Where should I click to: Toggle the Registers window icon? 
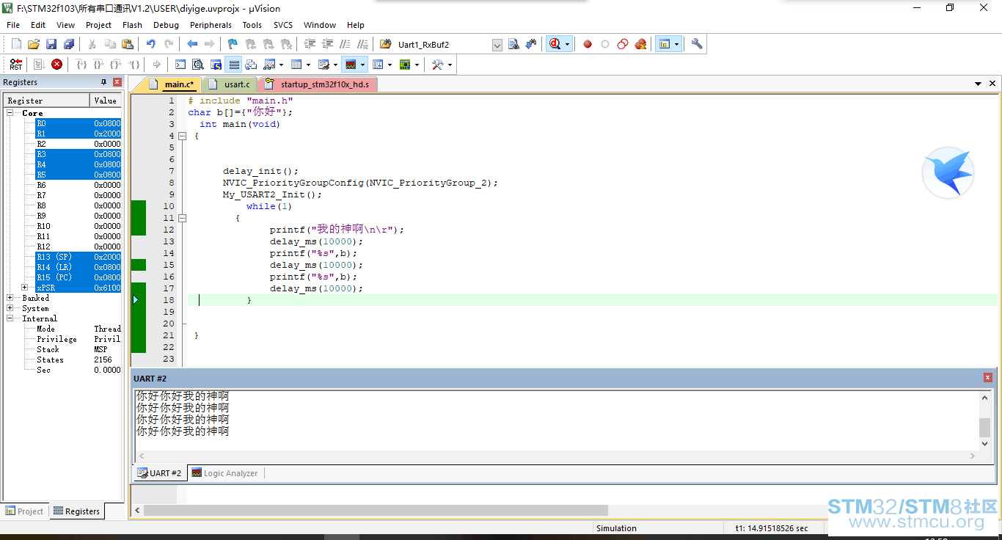tap(234, 65)
